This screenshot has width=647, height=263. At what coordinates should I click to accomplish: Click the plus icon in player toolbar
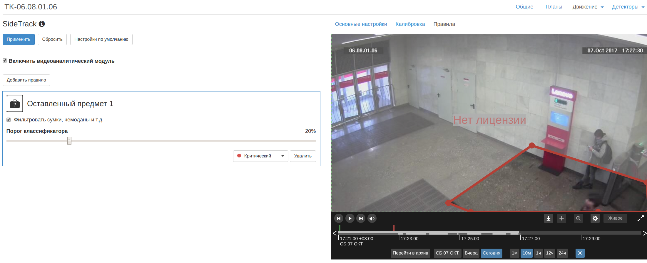tap(561, 218)
